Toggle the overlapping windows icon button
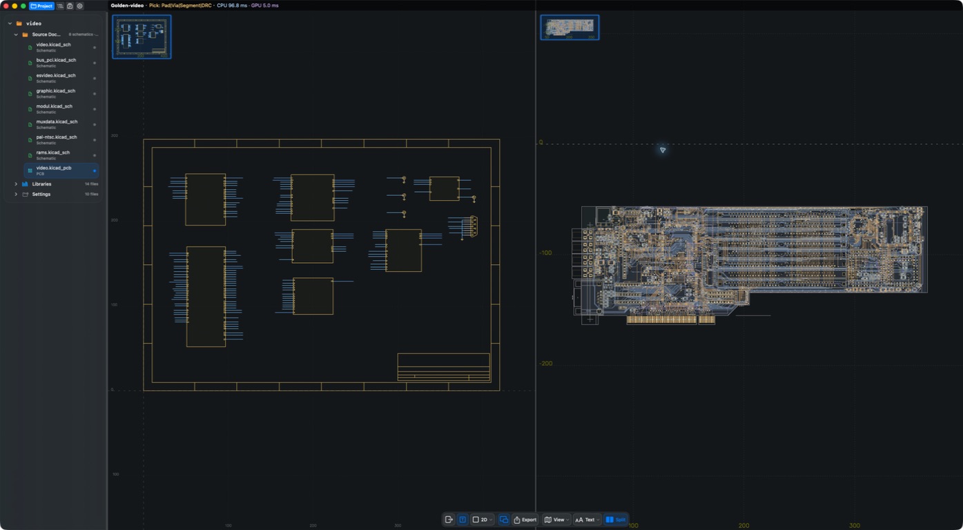 click(x=504, y=520)
